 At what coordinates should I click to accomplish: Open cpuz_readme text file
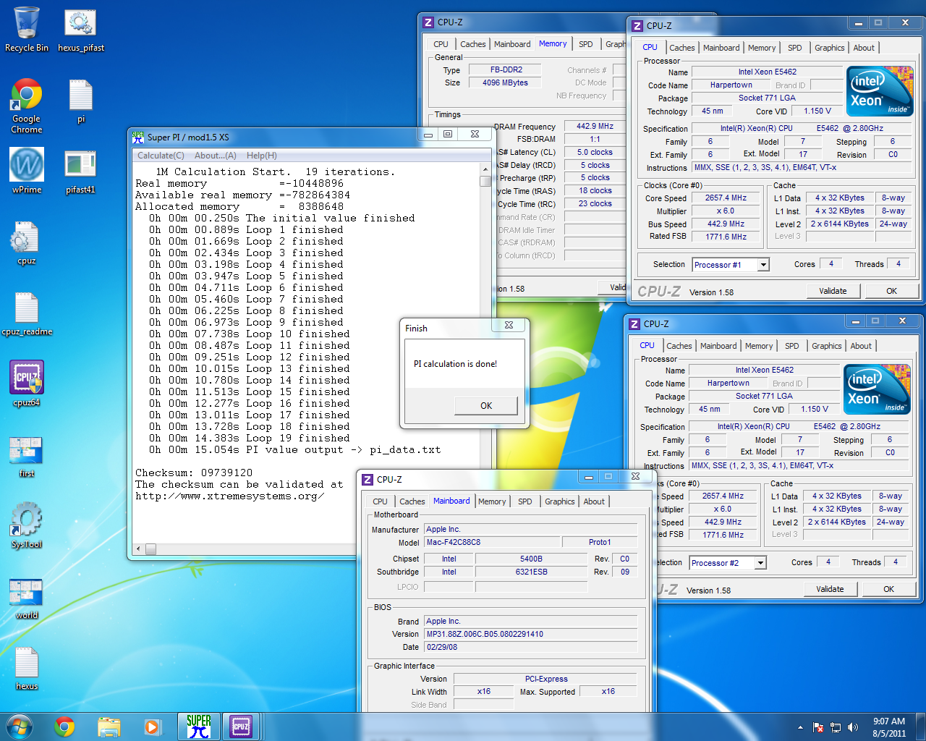[x=27, y=313]
